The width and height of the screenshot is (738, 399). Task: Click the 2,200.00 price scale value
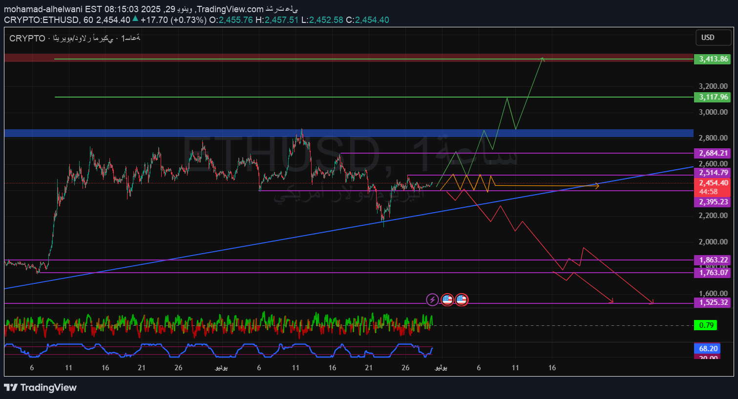pyautogui.click(x=713, y=216)
